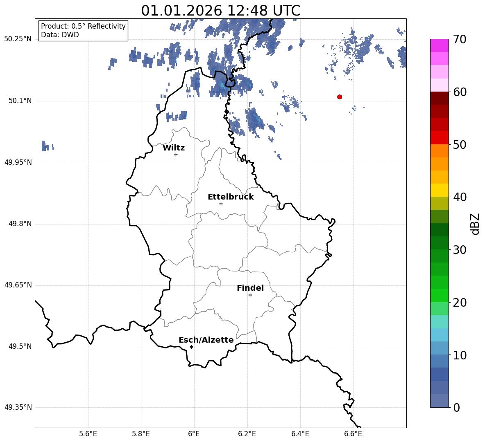Click the 50 tick label on colorbar
The image size is (485, 442).
pyautogui.click(x=460, y=145)
